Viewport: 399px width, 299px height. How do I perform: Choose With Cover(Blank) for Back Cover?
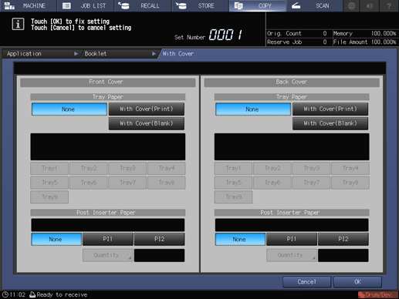[x=330, y=123]
